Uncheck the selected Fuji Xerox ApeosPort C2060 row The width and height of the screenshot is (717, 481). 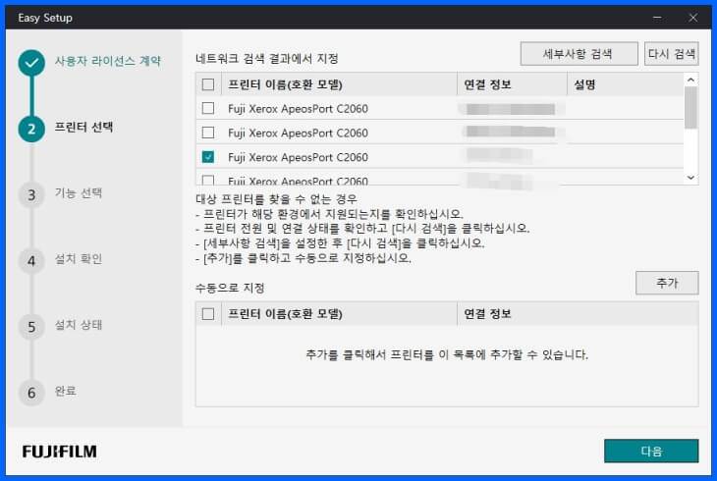[208, 157]
